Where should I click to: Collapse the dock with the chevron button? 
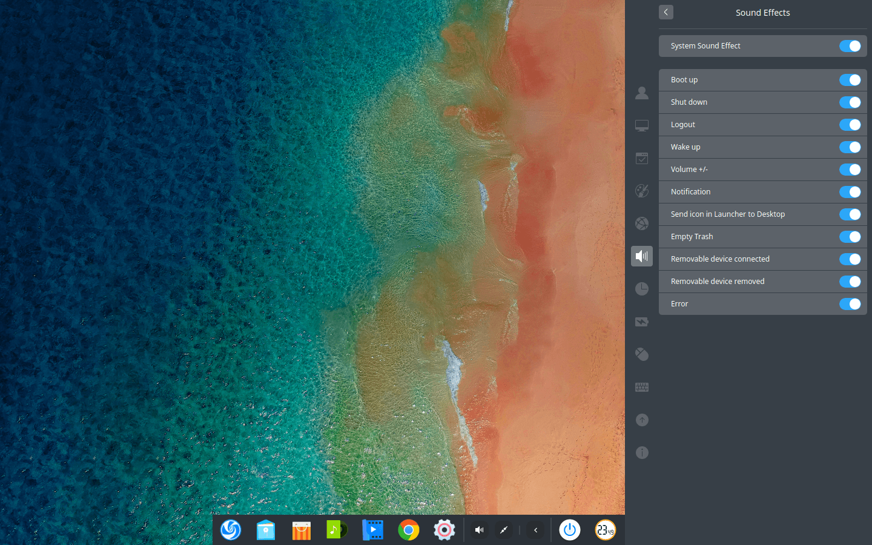[x=535, y=530]
